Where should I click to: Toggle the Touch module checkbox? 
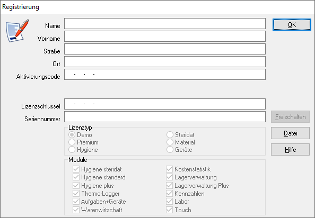(169, 210)
